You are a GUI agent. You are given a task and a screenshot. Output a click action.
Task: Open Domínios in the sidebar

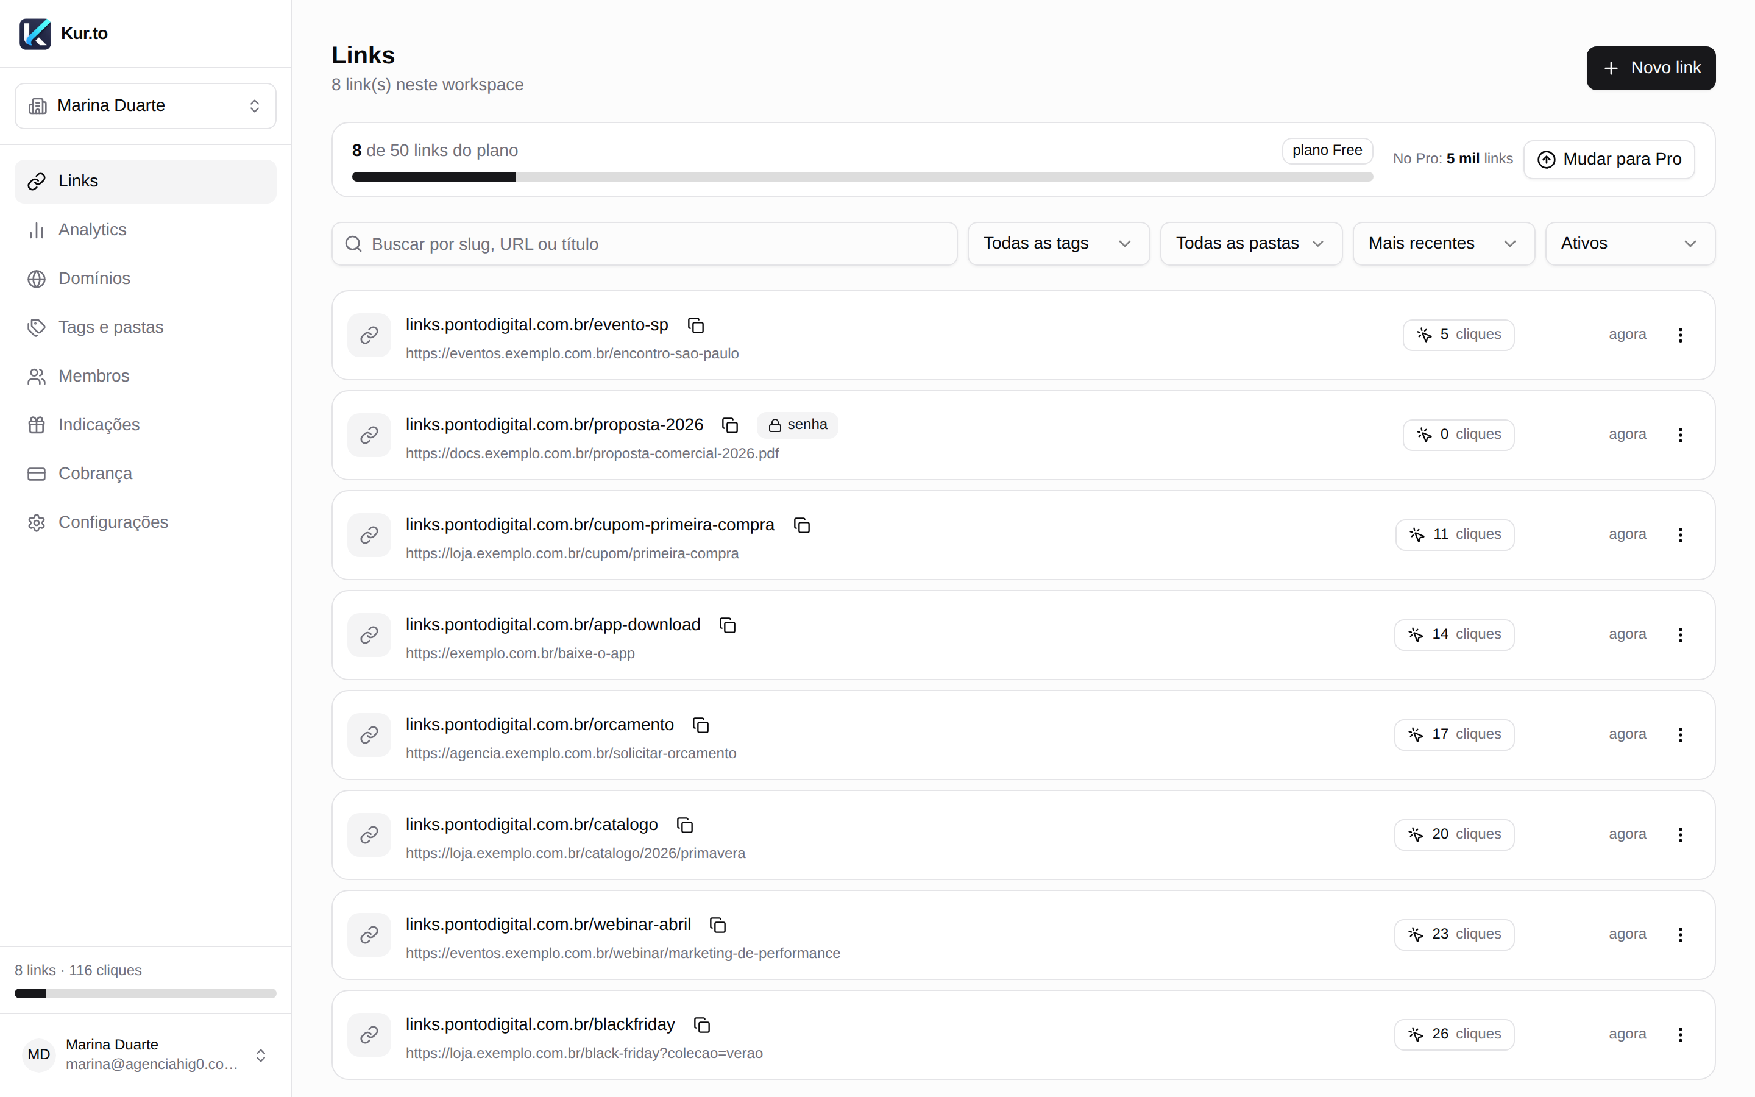(x=146, y=279)
